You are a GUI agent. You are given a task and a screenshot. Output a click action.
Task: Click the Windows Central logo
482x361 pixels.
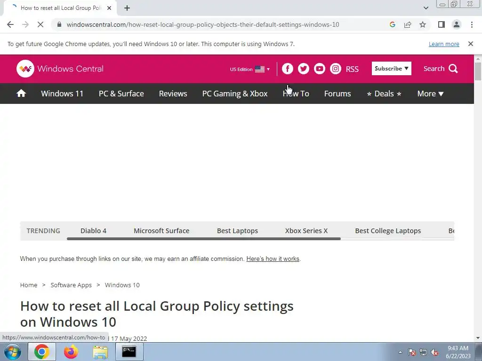click(60, 69)
